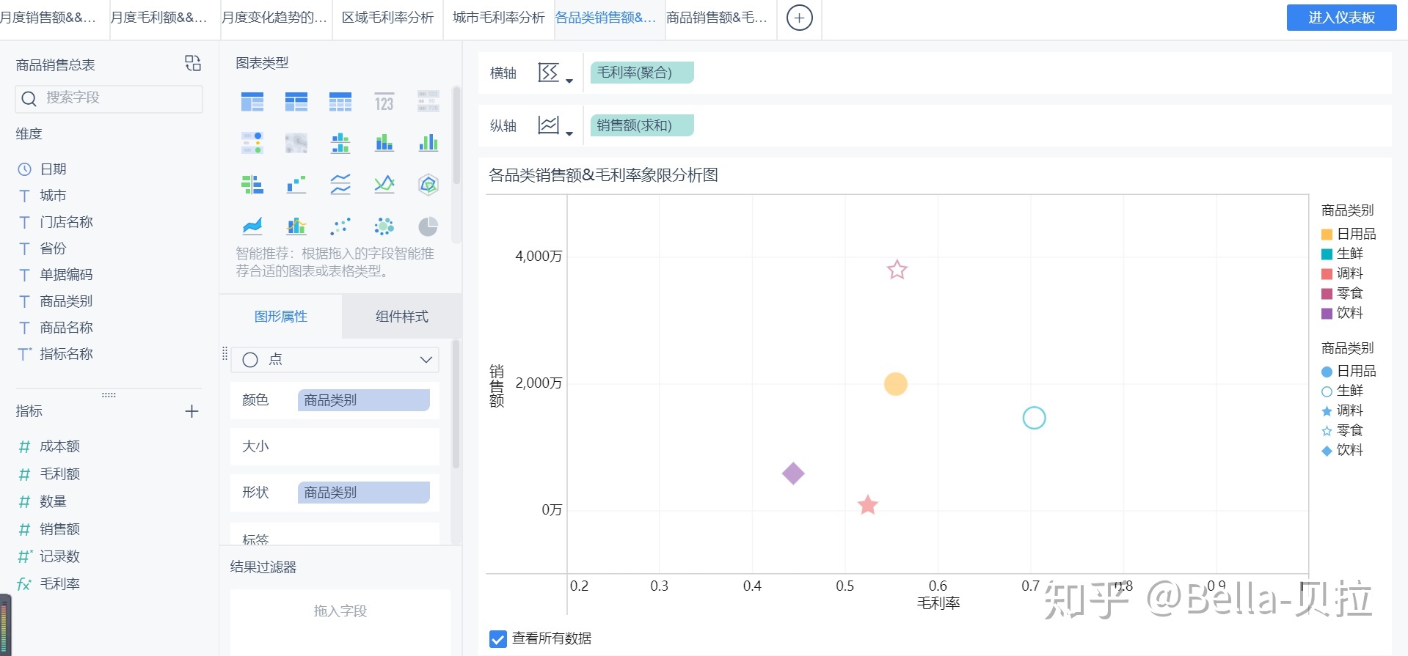Click the 零食 star entry in shape legend
This screenshot has height=656, width=1408.
pyautogui.click(x=1342, y=430)
